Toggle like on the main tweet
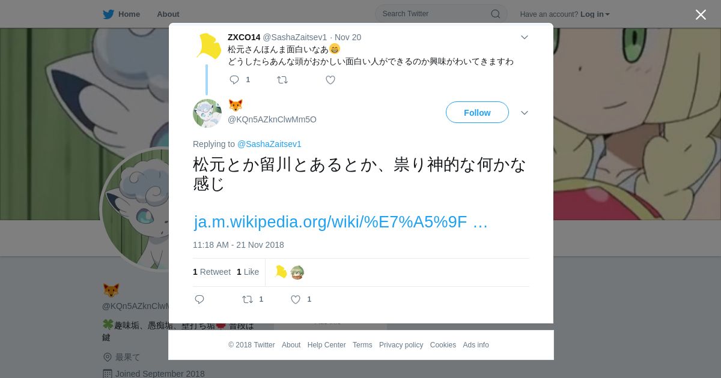 click(x=296, y=299)
